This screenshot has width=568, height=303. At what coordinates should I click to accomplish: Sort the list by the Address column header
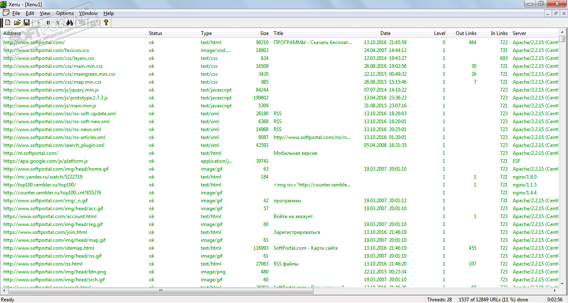click(x=74, y=33)
